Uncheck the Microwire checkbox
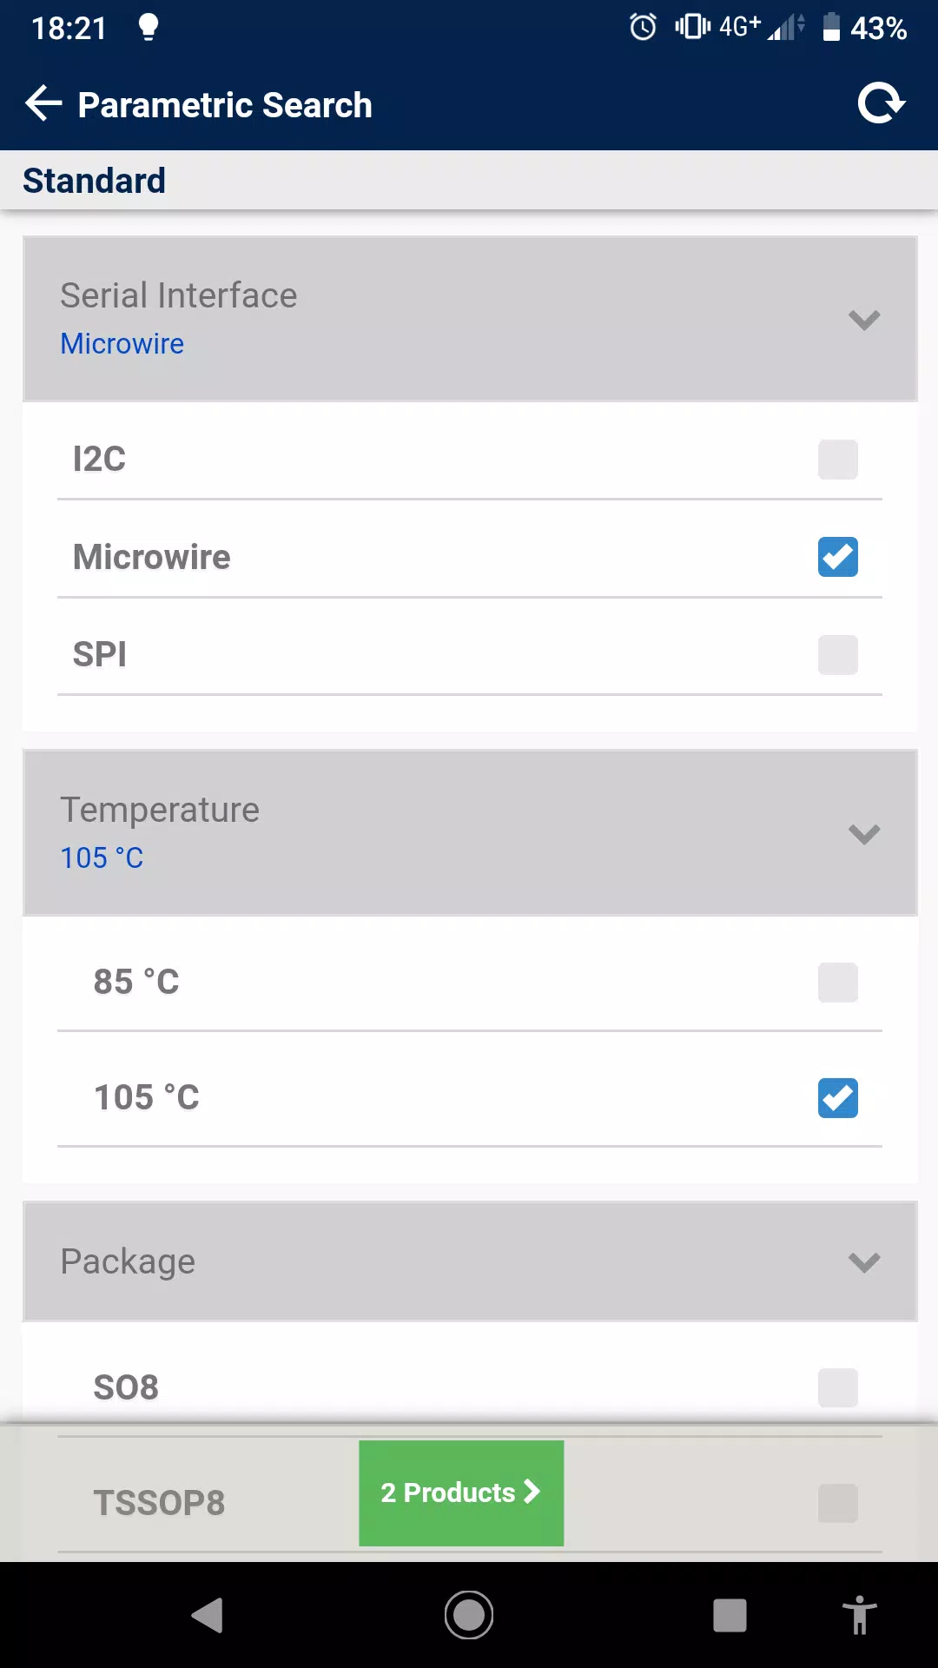 point(838,557)
